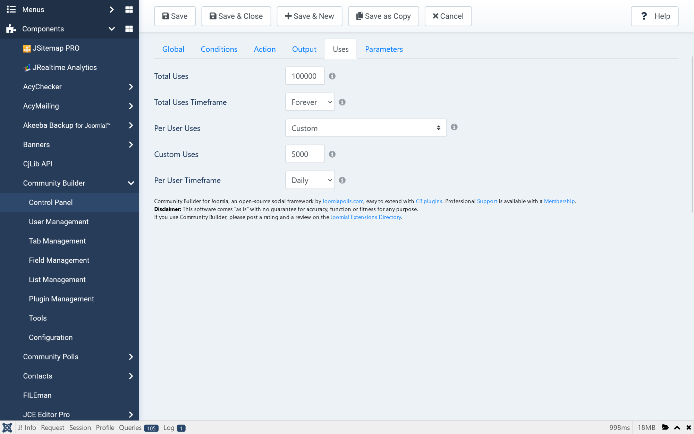Click Save as Copy
The image size is (694, 434).
[x=383, y=16]
